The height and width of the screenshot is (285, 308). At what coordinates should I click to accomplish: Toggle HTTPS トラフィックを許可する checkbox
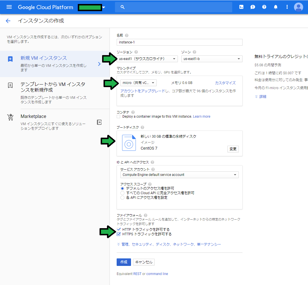click(x=118, y=234)
